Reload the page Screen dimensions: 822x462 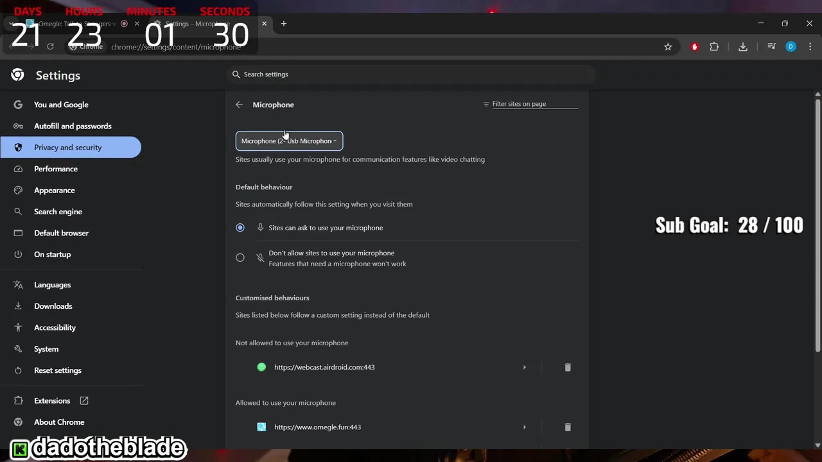(50, 47)
